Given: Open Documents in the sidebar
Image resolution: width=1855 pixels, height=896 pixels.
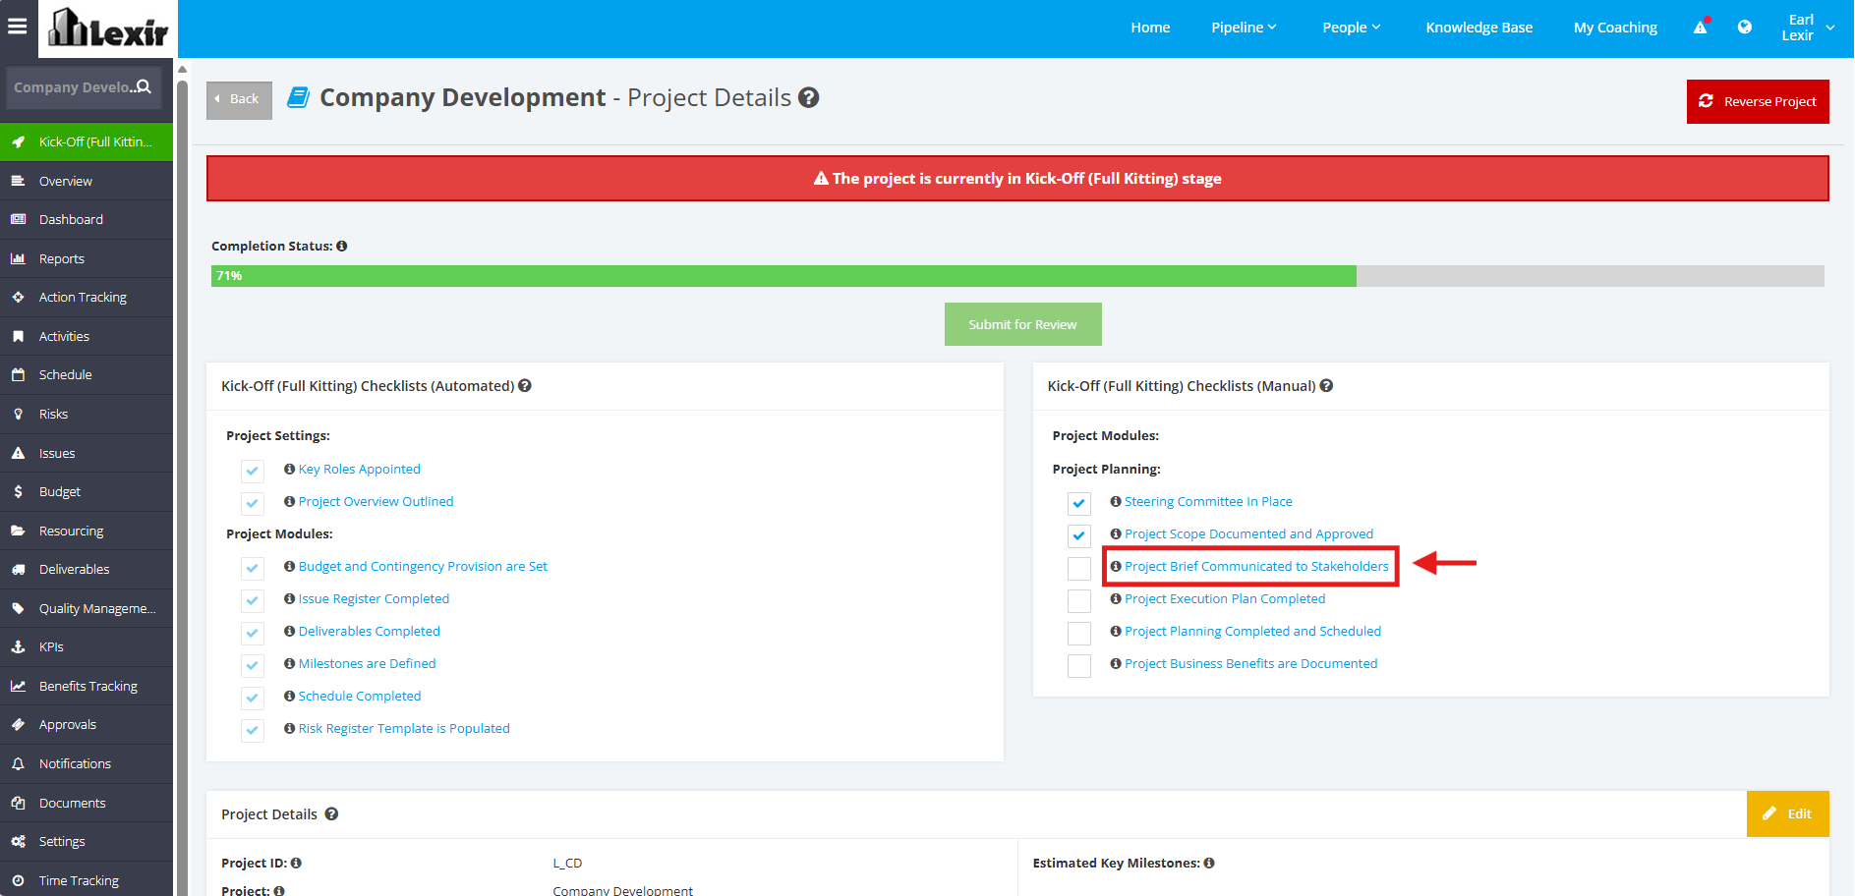Looking at the screenshot, I should coord(87,803).
